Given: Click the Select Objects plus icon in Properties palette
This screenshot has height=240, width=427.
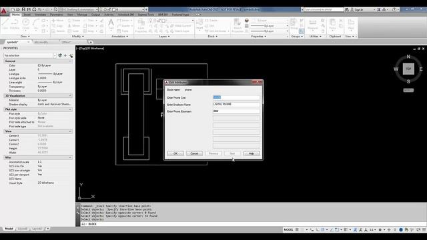Looking at the screenshot, I should click(65, 55).
